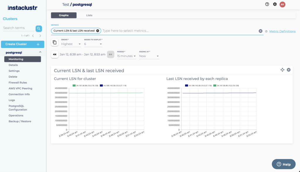300x172 pixels.
Task: Dismiss the LSN graph panel via its X
Action: coord(289,70)
